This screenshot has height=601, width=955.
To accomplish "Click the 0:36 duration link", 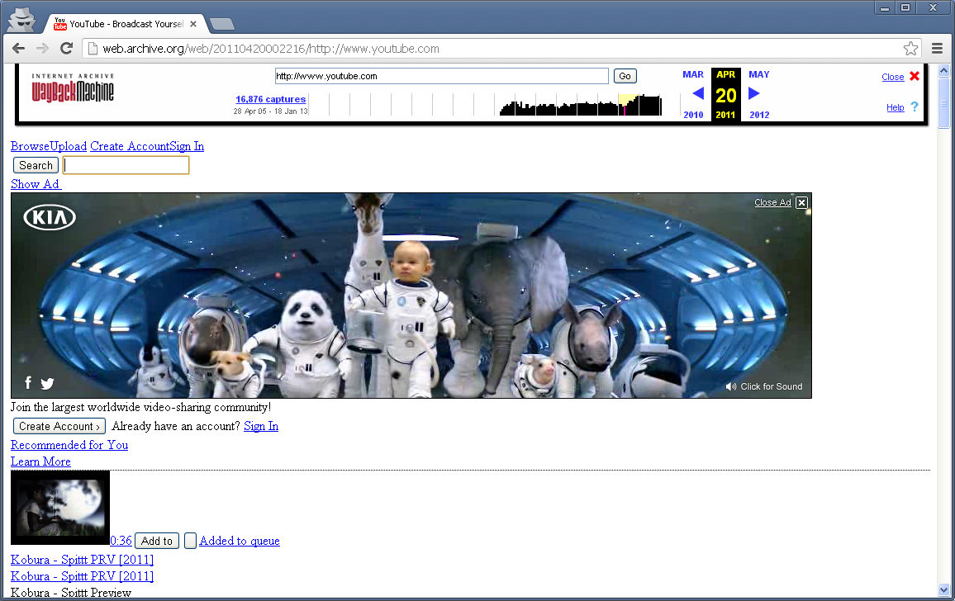I will point(121,541).
